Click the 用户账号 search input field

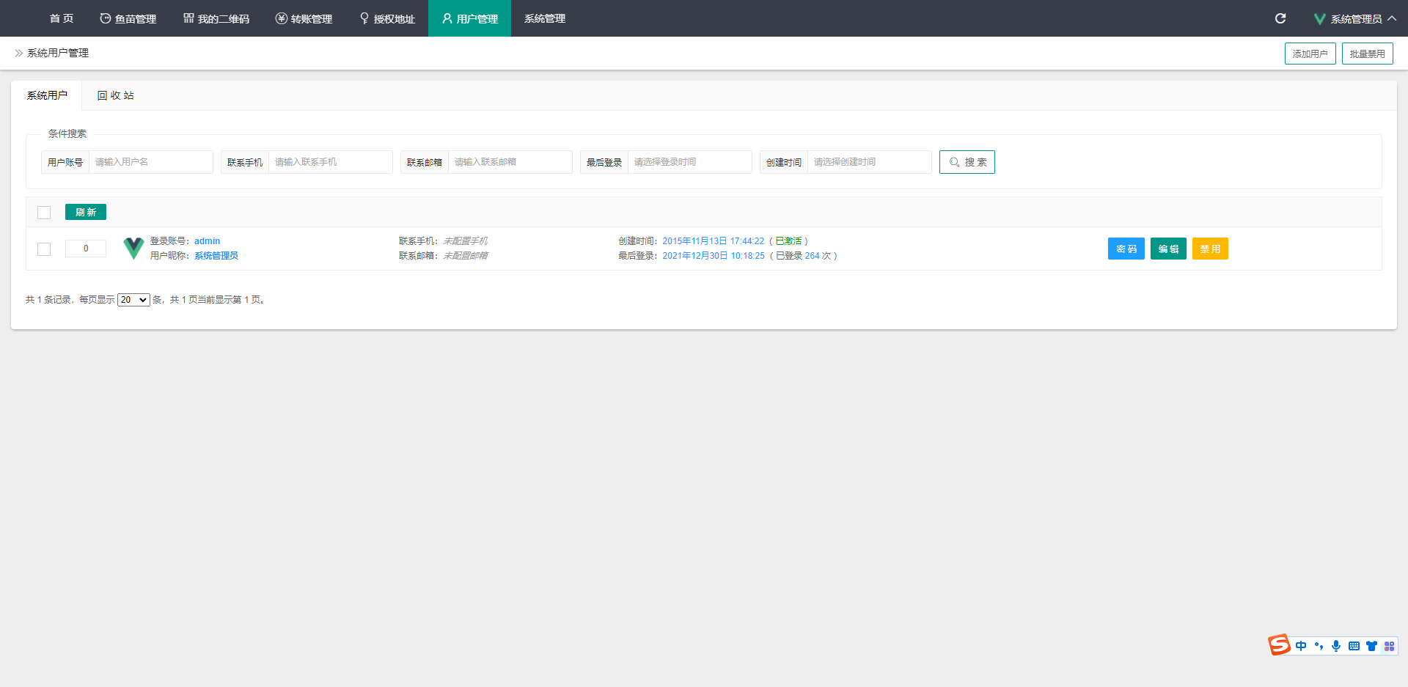pos(150,162)
